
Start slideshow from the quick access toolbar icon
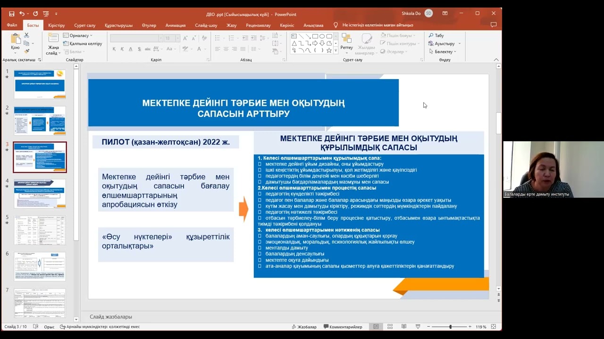tap(46, 14)
